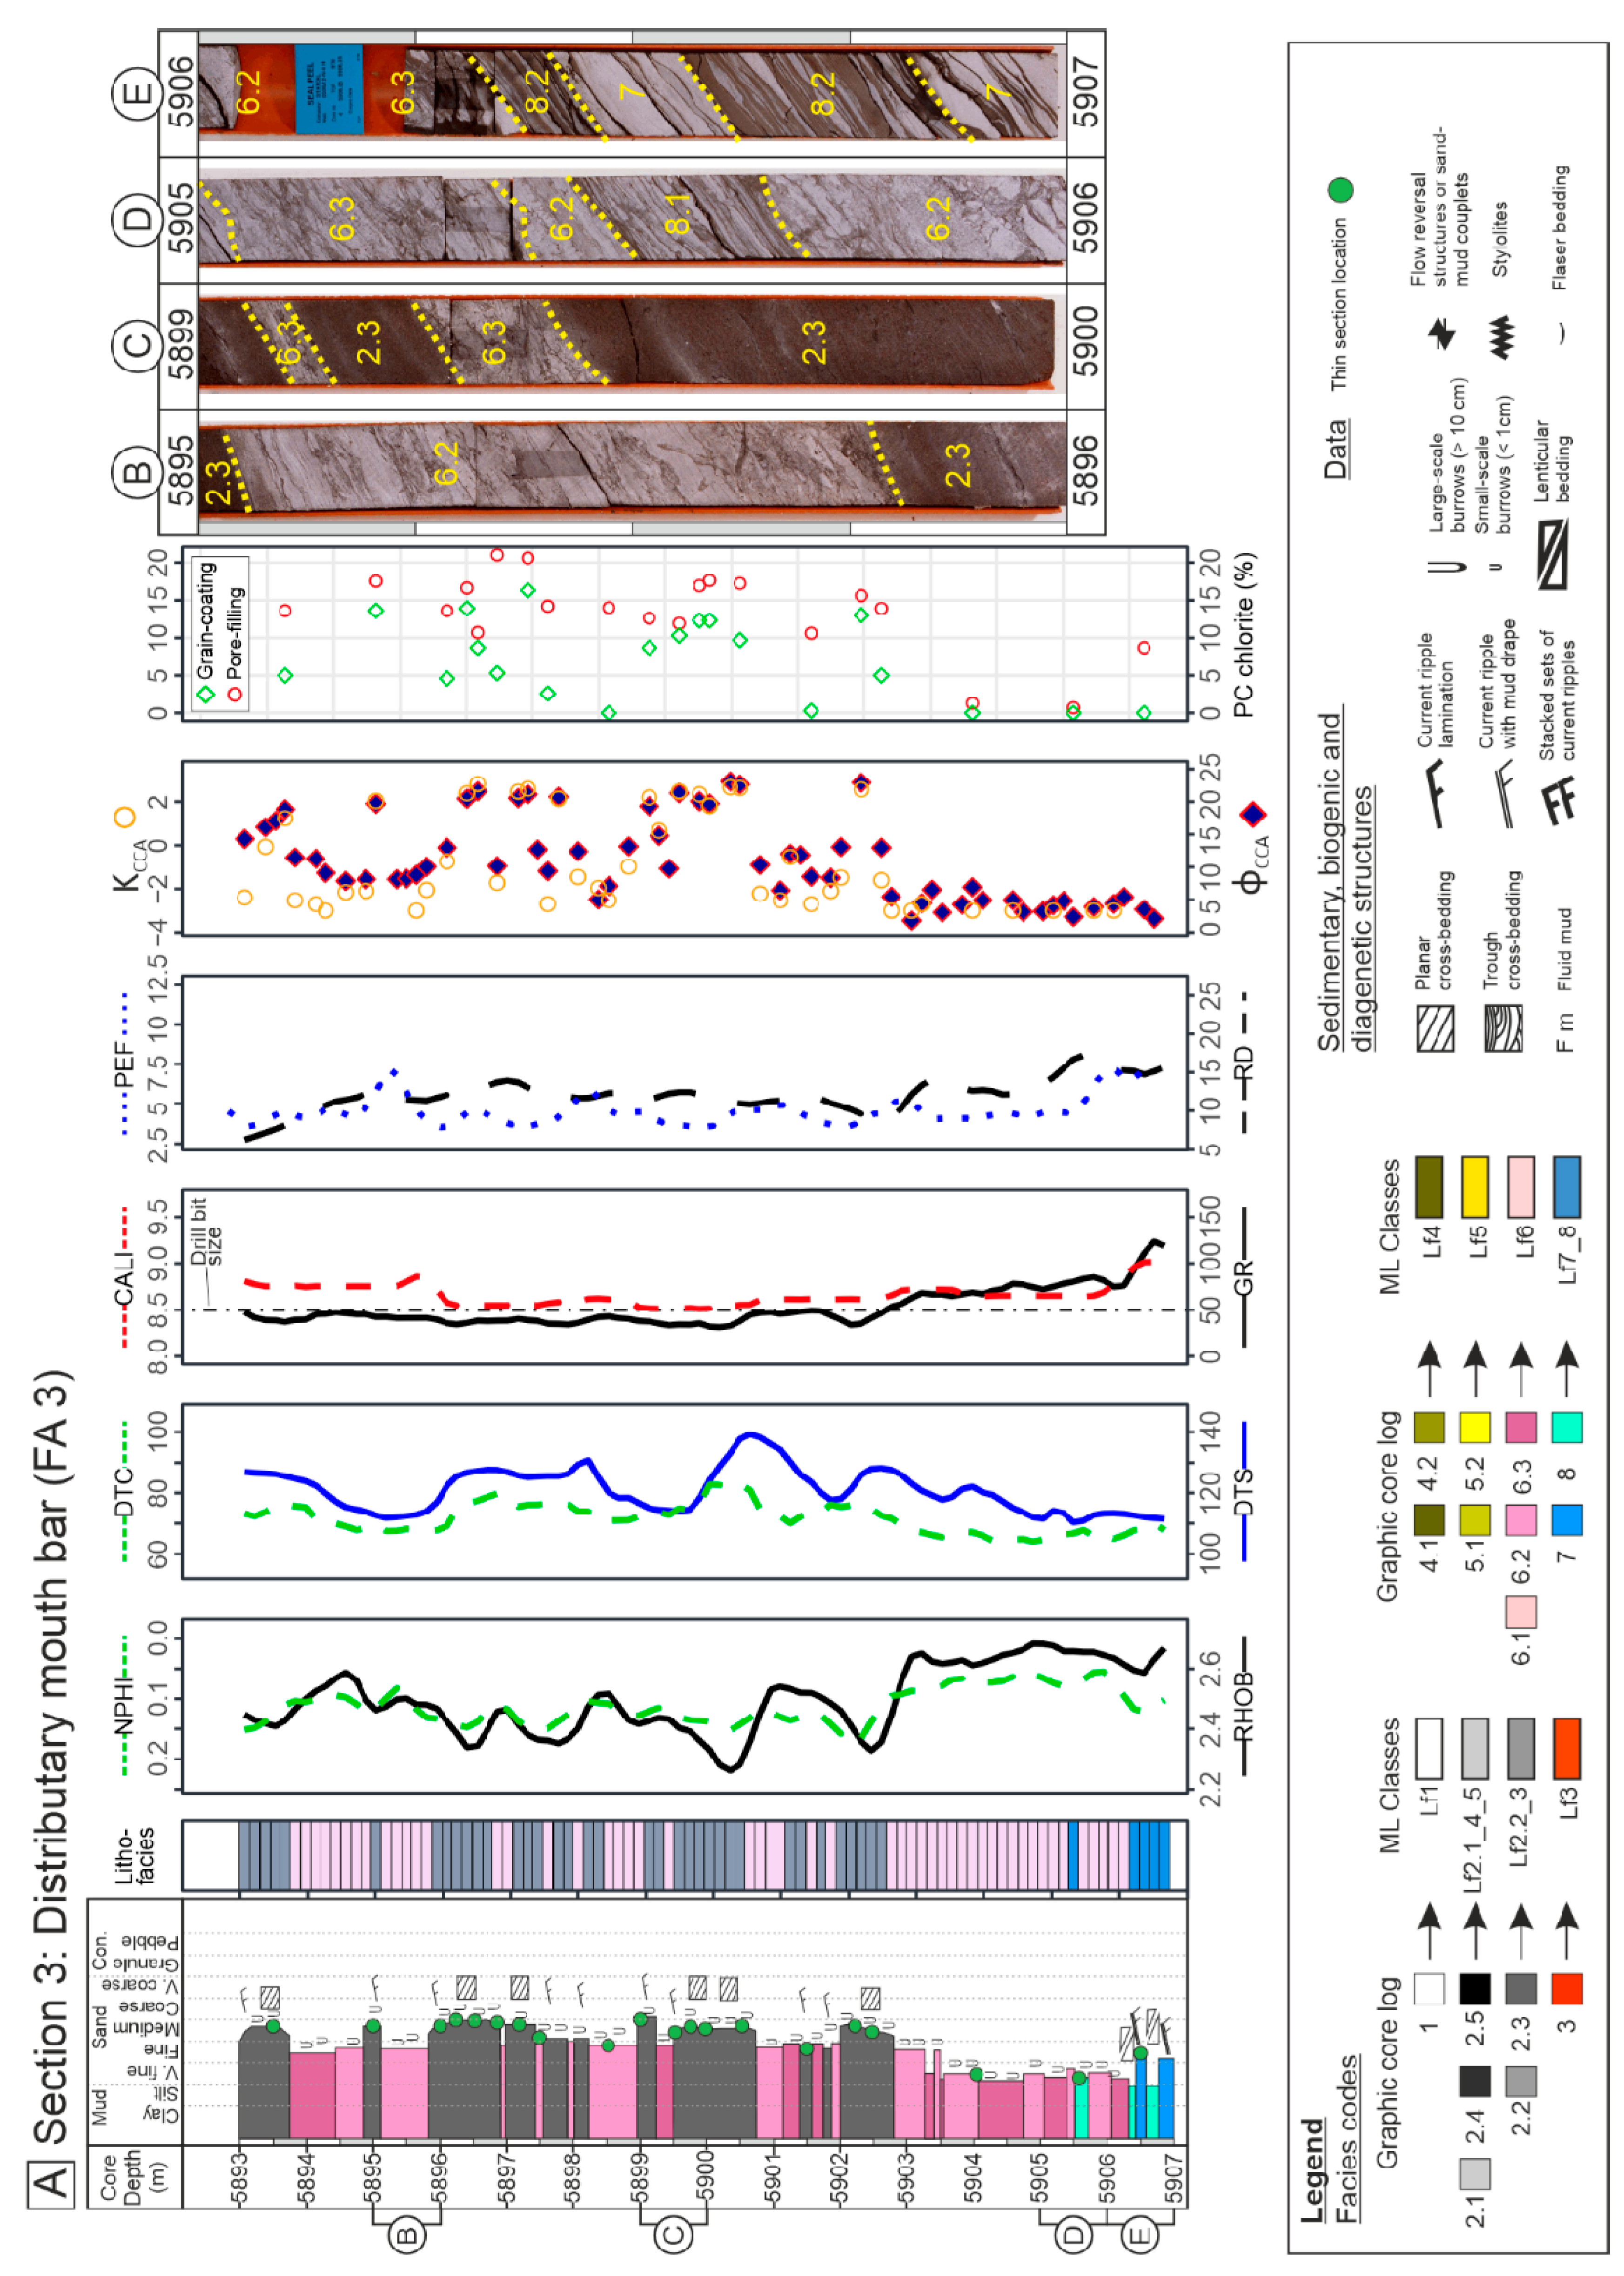Screen dimensions: 1624x2276
Task: Click the underlined 'Data' legend heading
Action: tap(1337, 449)
